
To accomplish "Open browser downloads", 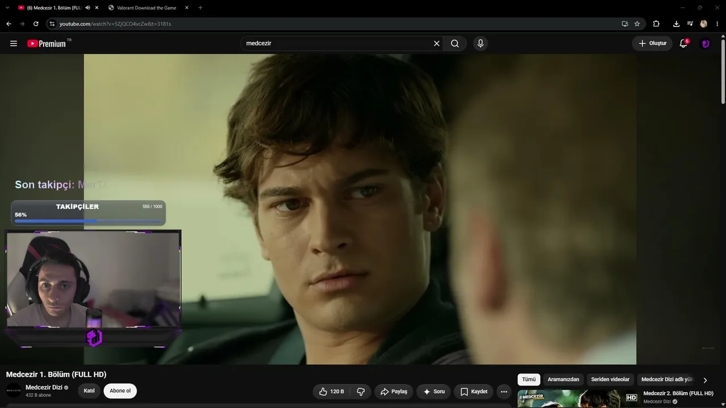I will 676,24.
